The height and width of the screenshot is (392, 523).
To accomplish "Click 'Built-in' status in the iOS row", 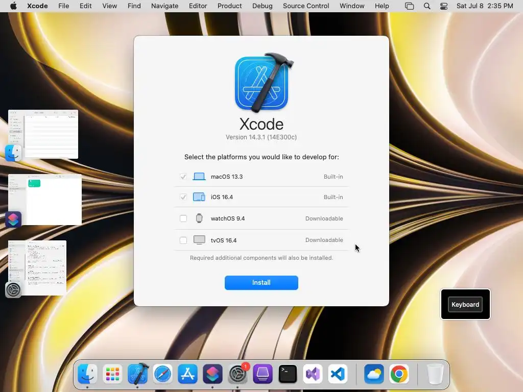I will (333, 197).
